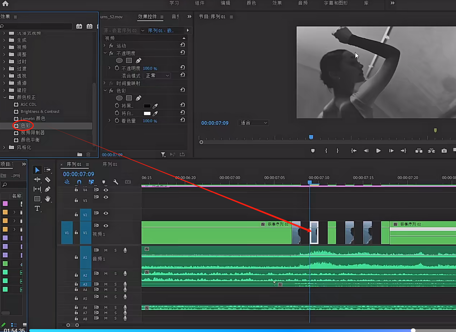The width and height of the screenshot is (456, 332).
Task: Click the Home icon at top left
Action: point(5,4)
